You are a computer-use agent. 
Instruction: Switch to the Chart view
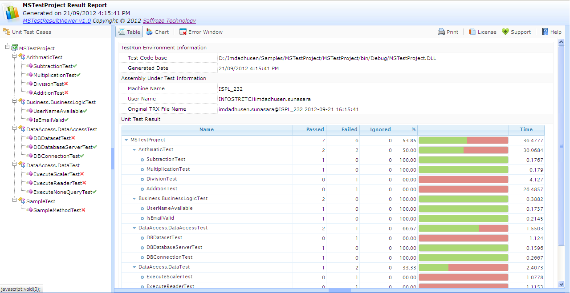click(x=158, y=32)
